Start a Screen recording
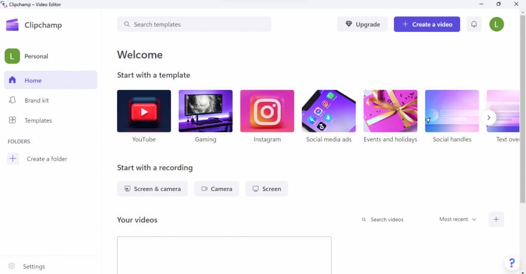Image resolution: width=526 pixels, height=274 pixels. (267, 189)
